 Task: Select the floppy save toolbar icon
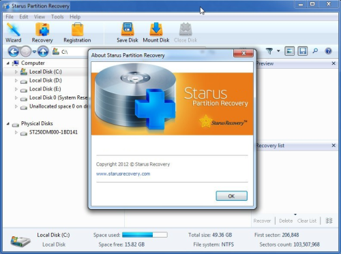[303, 51]
